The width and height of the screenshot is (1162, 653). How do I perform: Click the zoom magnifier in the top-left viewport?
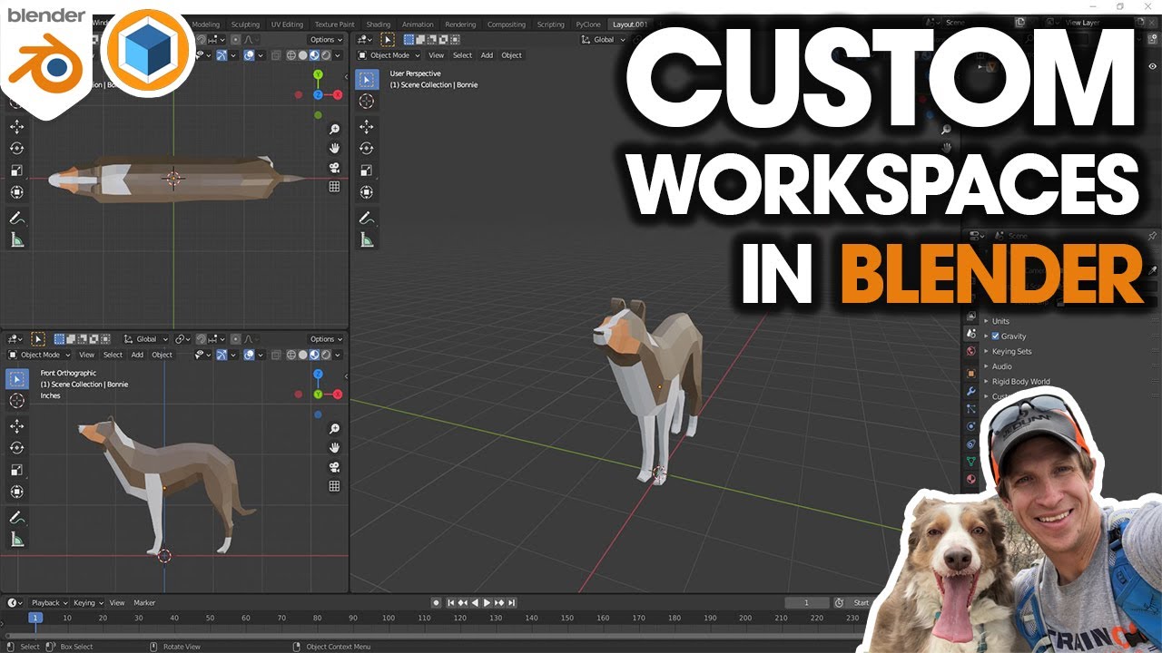[x=334, y=130]
